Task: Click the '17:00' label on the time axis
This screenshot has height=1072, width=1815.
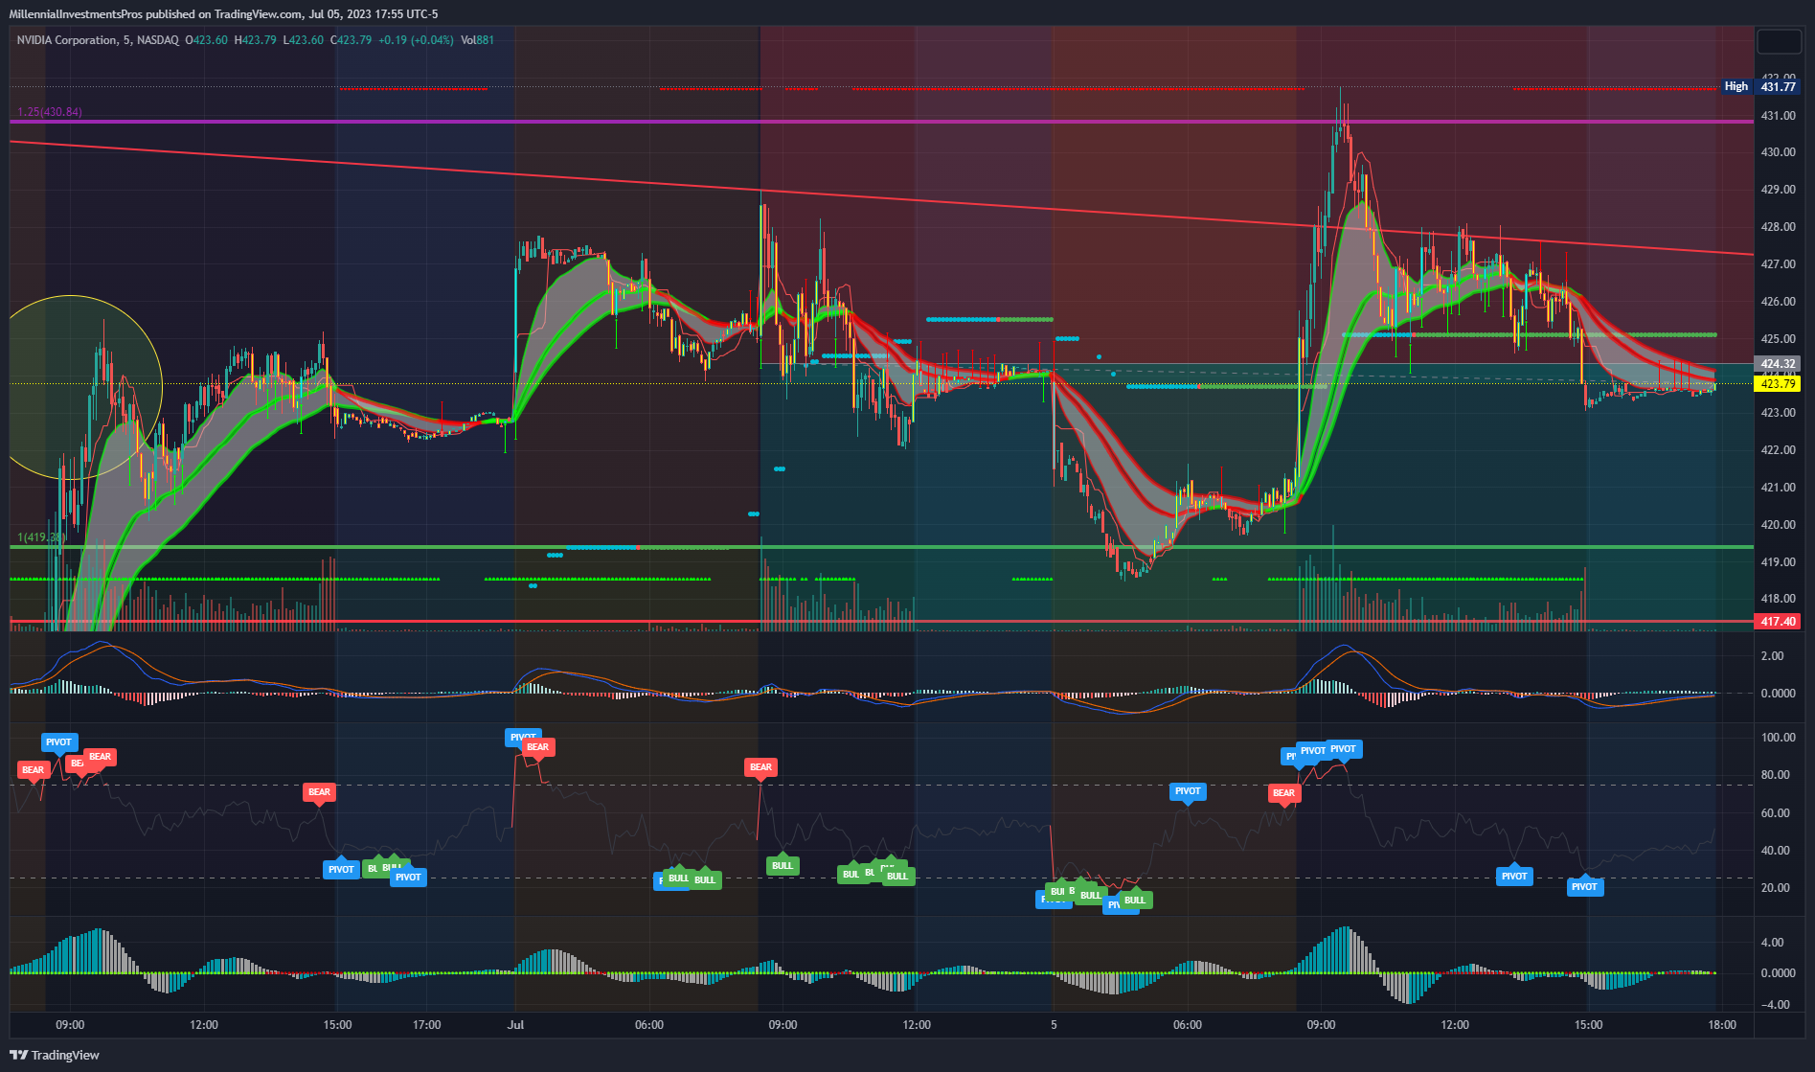Action: pyautogui.click(x=427, y=1025)
